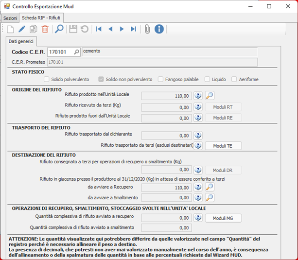Check the Solido polverulento checkbox
298x260 pixels.
tap(47, 80)
